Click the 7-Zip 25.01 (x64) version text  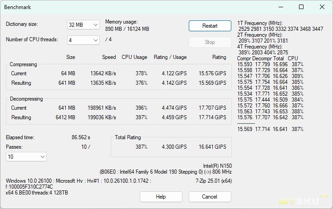[x=214, y=181]
